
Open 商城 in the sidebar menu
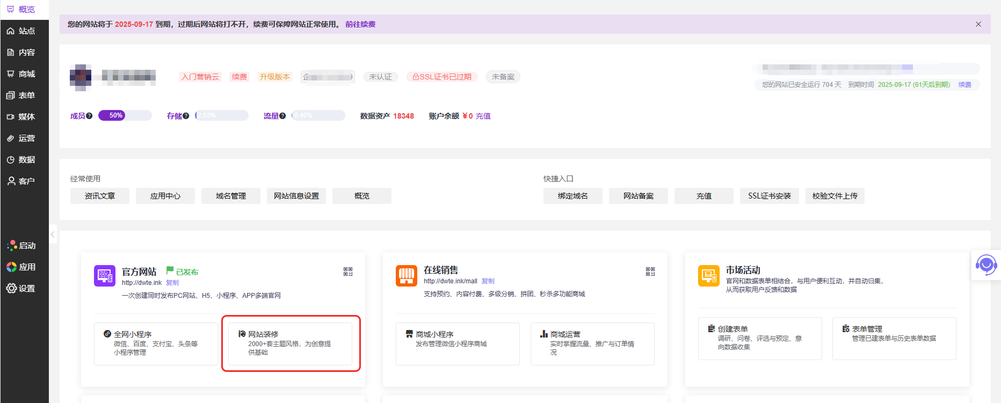[x=25, y=74]
